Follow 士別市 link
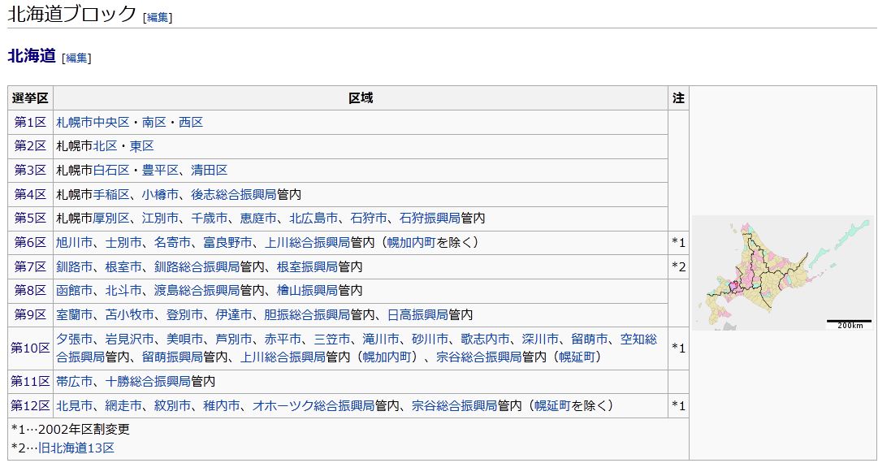Screen dimensions: 878x463 coord(123,242)
